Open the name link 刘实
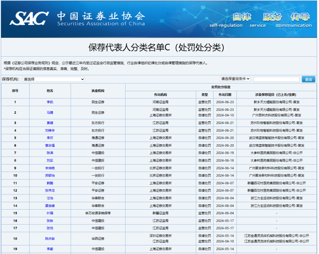Image resolution: width=319 pixels, height=254 pixels. click(50, 160)
